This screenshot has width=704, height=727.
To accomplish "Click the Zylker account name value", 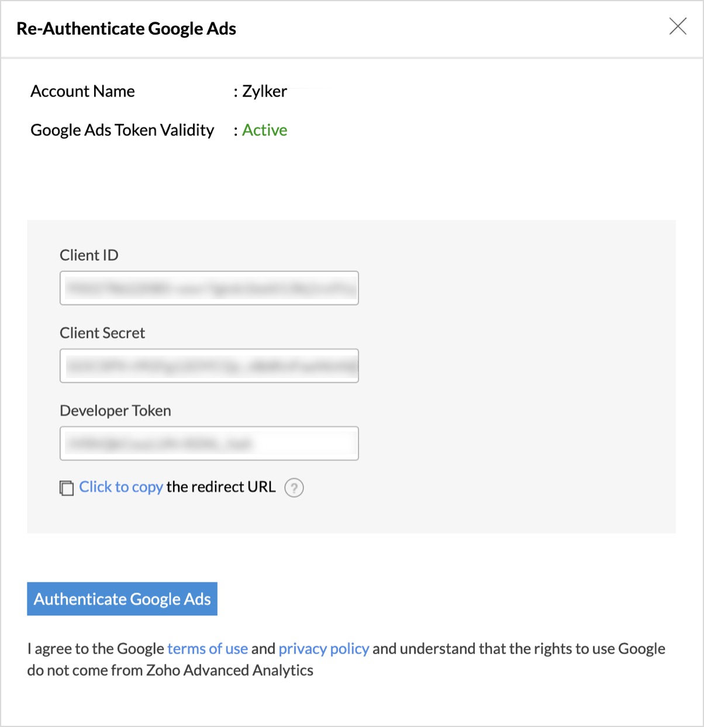I will (x=265, y=91).
